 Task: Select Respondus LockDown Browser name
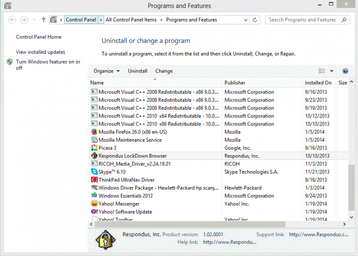point(132,156)
